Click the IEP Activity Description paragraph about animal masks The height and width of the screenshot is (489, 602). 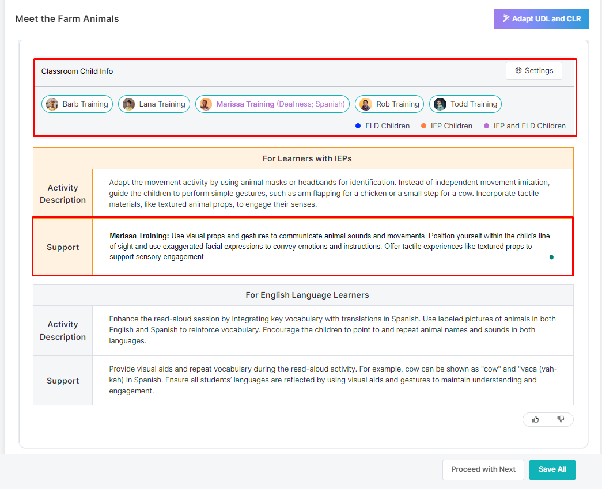coord(330,194)
